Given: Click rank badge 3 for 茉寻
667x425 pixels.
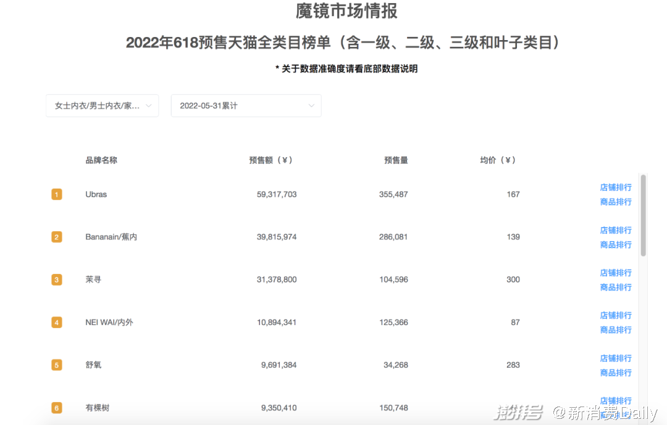Looking at the screenshot, I should point(57,279).
